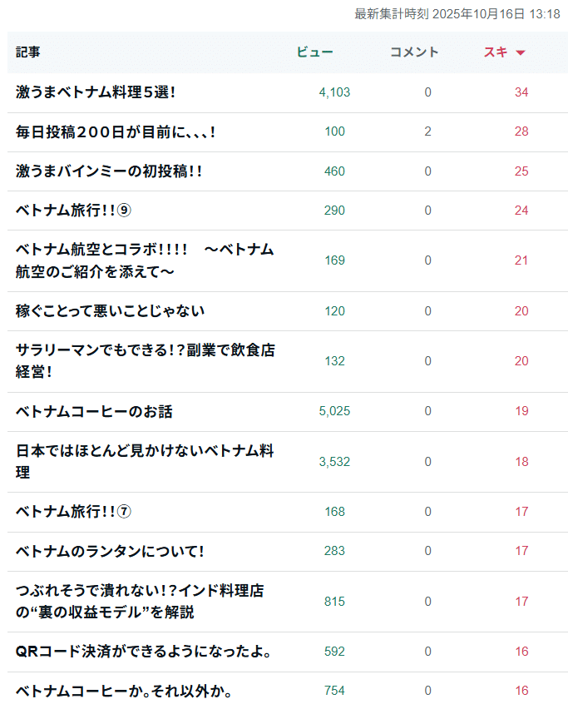Screen dimensions: 568x709
Task: Sort the table by コメント column
Action: click(414, 52)
